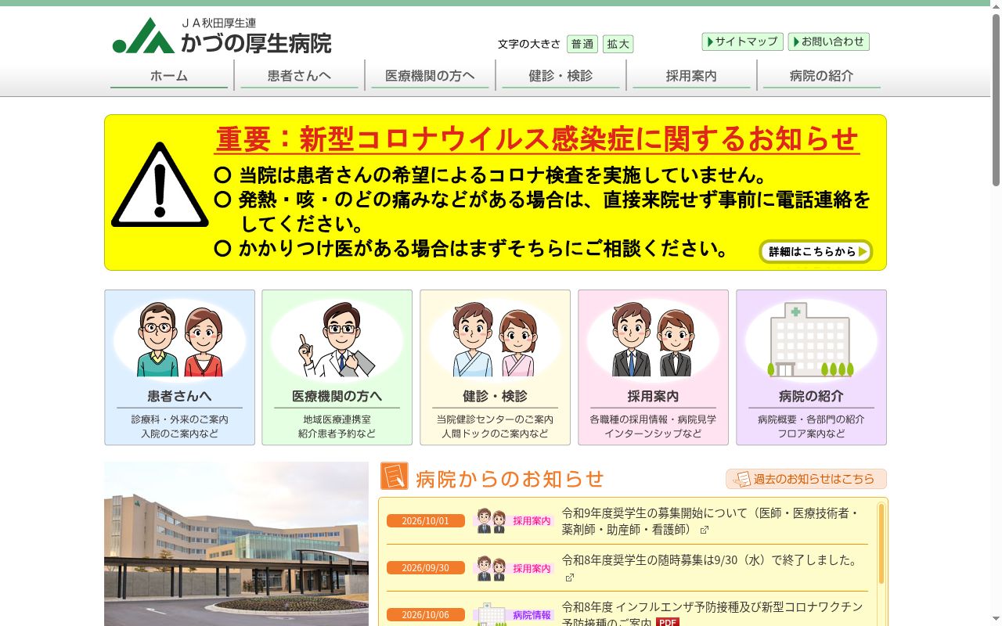Click the 診療科・外来のご案内 description text
This screenshot has width=1002, height=626.
coord(180,419)
